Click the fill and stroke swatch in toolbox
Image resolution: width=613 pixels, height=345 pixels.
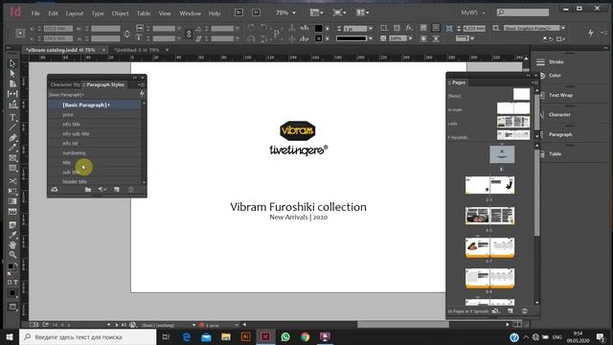(12, 267)
